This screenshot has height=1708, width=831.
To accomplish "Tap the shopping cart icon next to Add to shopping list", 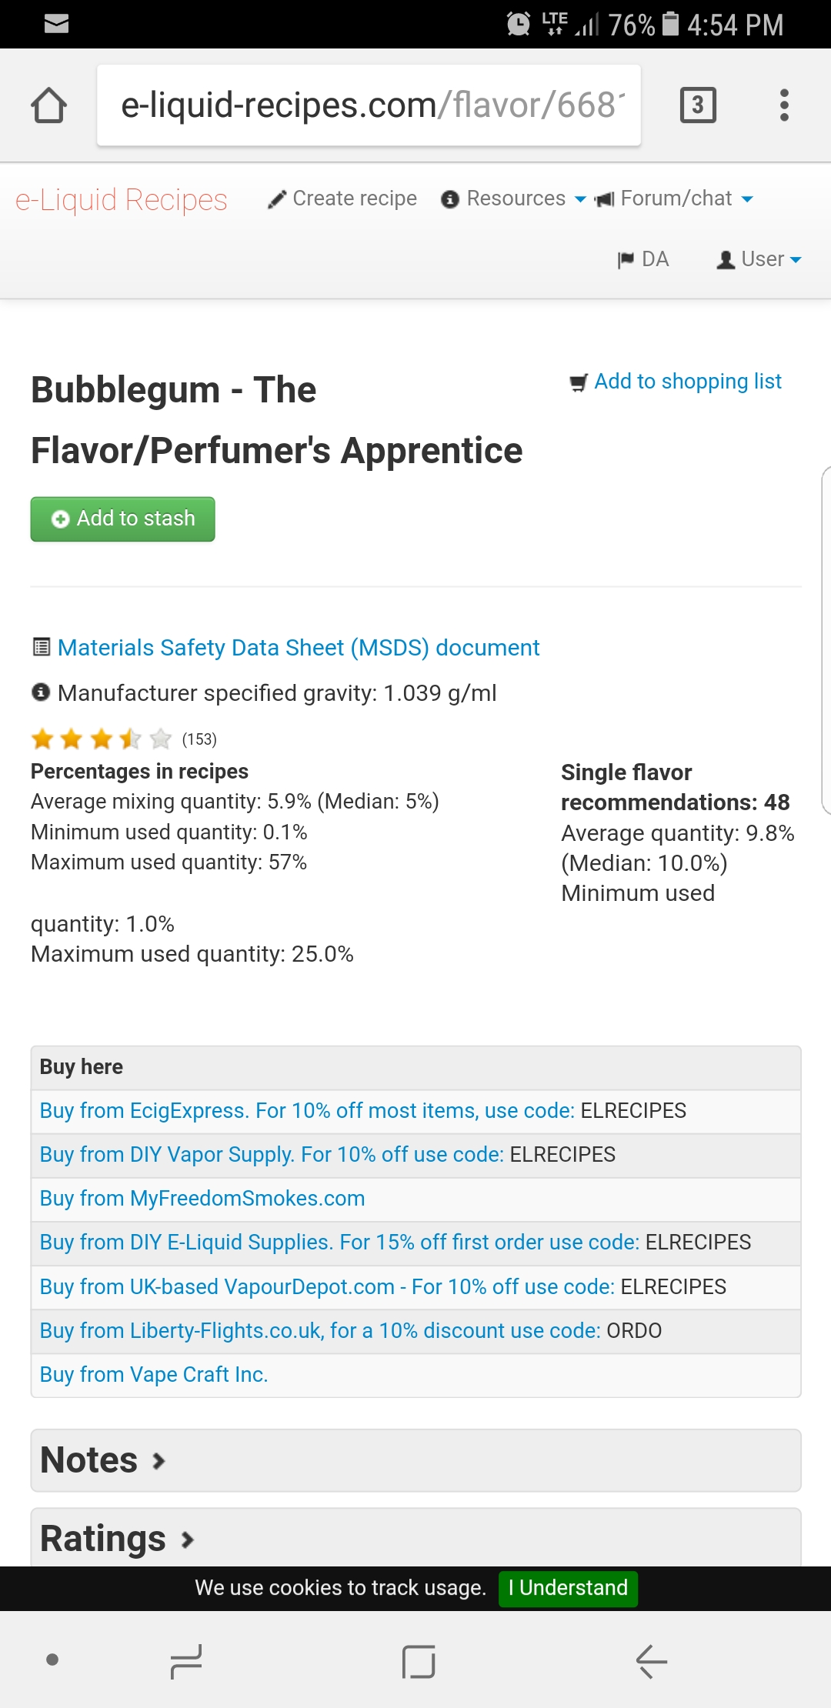I will pyautogui.click(x=578, y=382).
